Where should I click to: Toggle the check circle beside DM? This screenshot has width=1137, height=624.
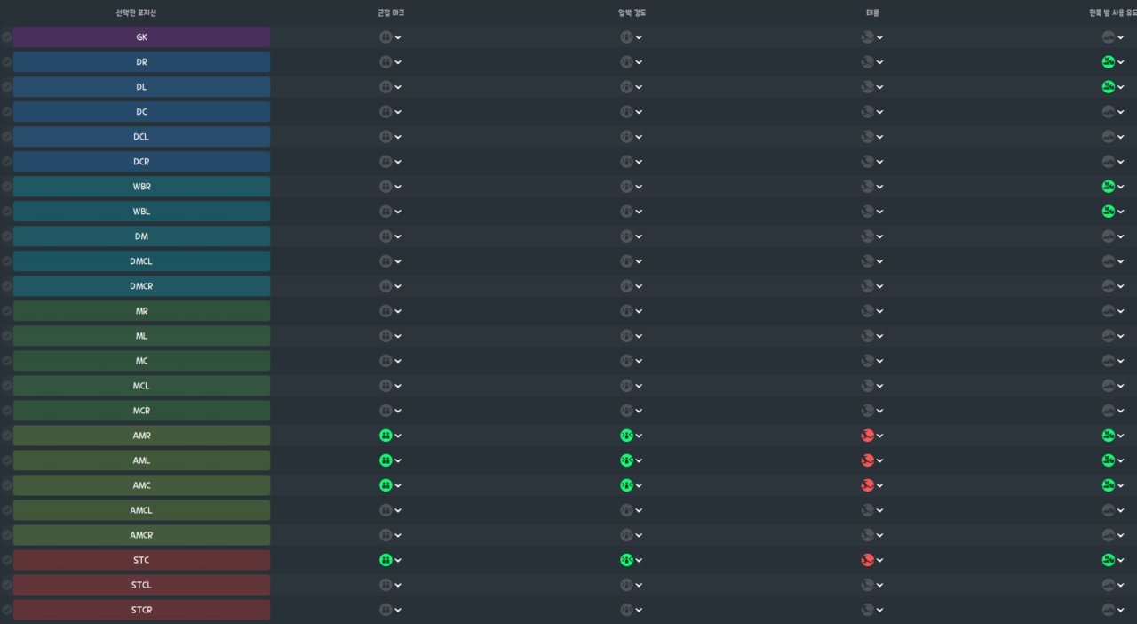pyautogui.click(x=7, y=236)
